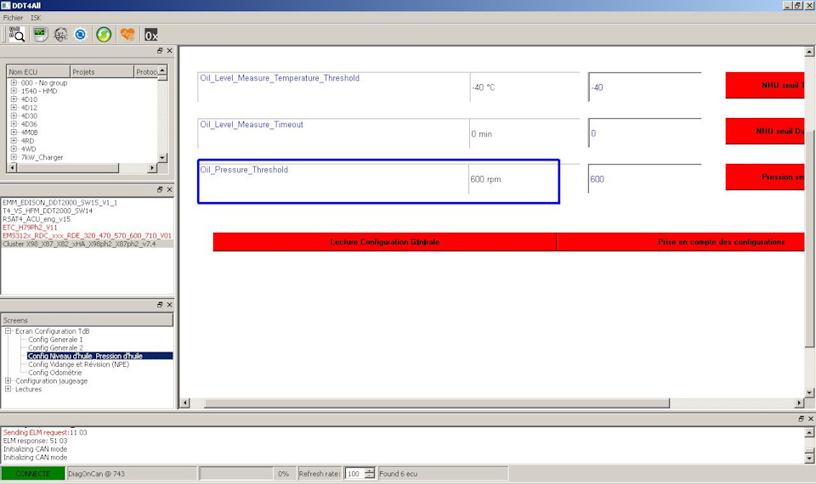Image resolution: width=816 pixels, height=484 pixels.
Task: Close the ECU tree panel
Action: pyautogui.click(x=169, y=50)
